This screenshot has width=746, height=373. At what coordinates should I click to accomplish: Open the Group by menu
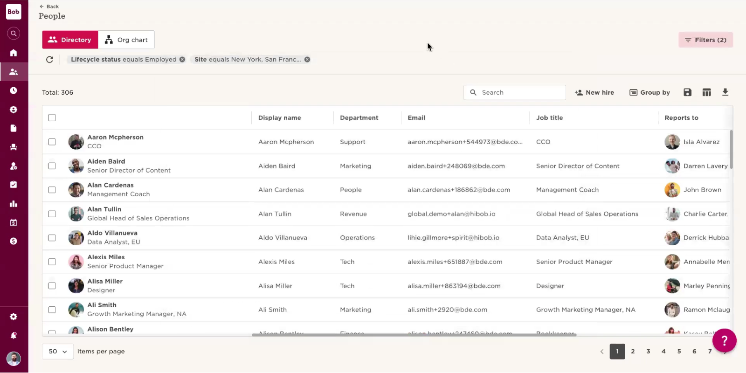[x=649, y=92]
